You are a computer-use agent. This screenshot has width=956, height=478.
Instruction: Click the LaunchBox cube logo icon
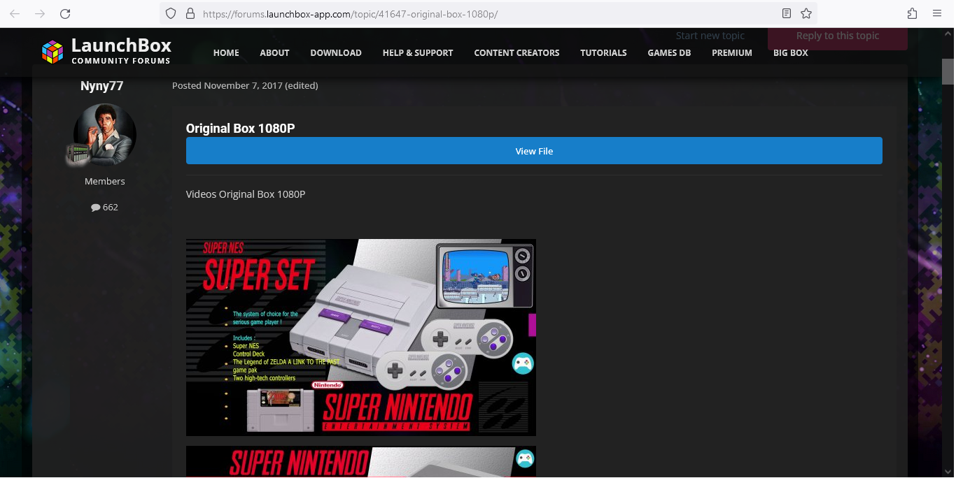click(x=52, y=52)
